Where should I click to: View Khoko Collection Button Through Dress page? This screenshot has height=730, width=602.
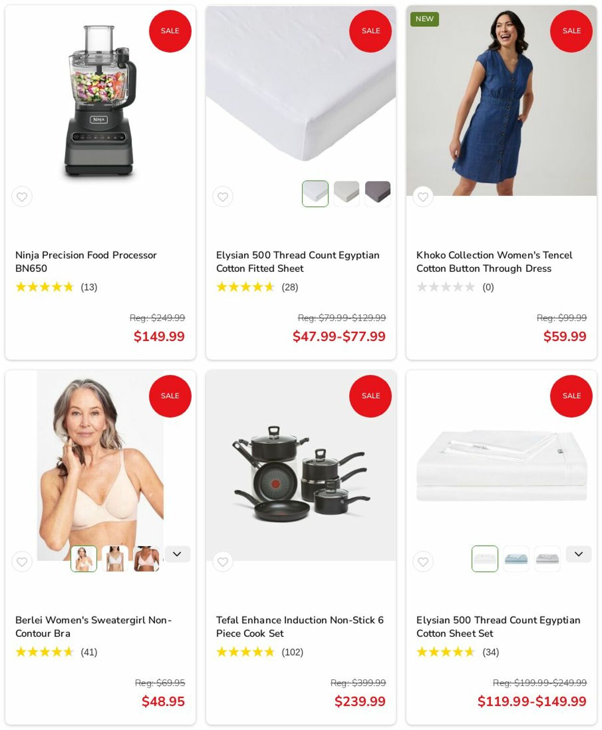(x=494, y=261)
